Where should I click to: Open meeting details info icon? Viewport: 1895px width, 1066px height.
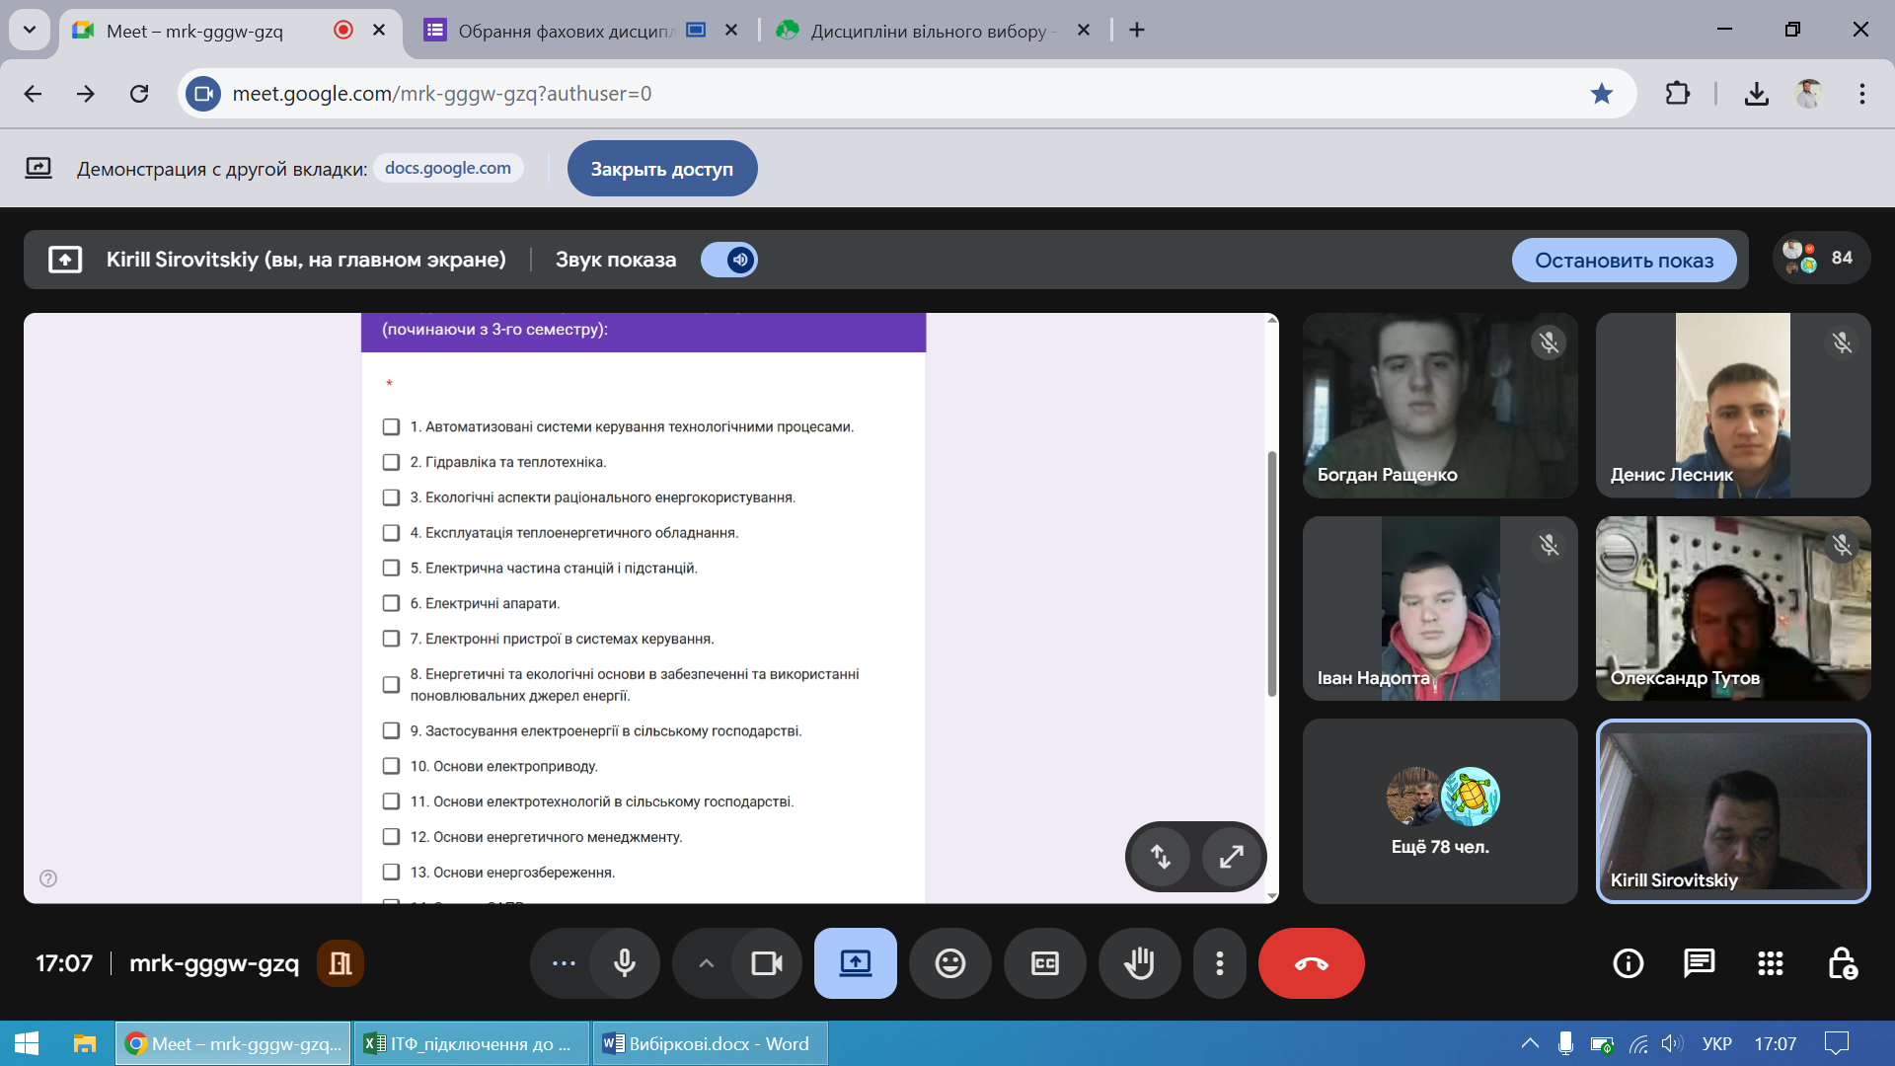[1628, 963]
